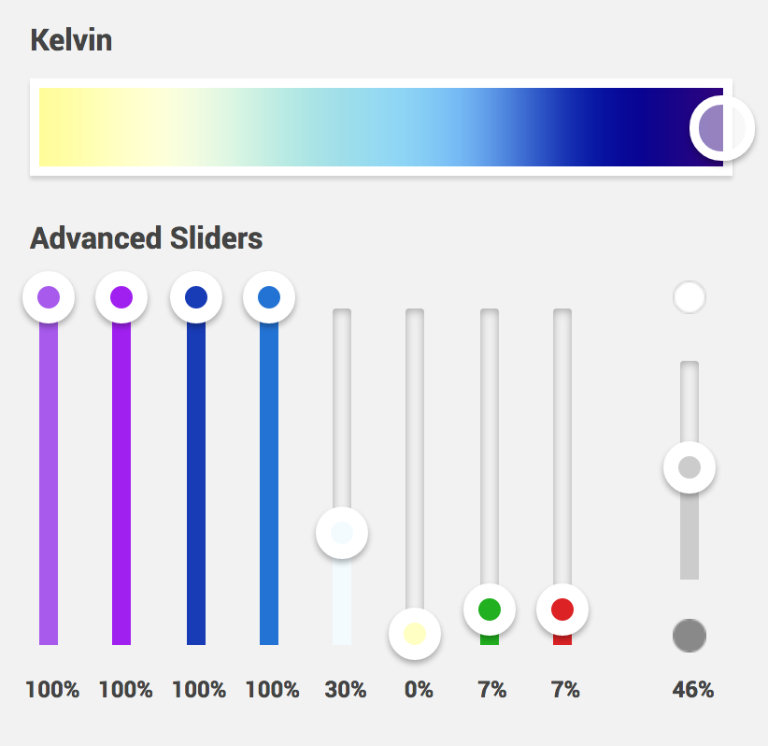The image size is (768, 746).
Task: Click the dark blue slider knob
Action: (x=195, y=297)
